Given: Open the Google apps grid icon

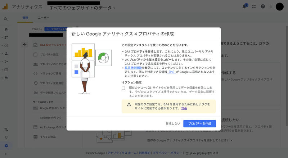Looking at the screenshot, I should [x=254, y=6].
